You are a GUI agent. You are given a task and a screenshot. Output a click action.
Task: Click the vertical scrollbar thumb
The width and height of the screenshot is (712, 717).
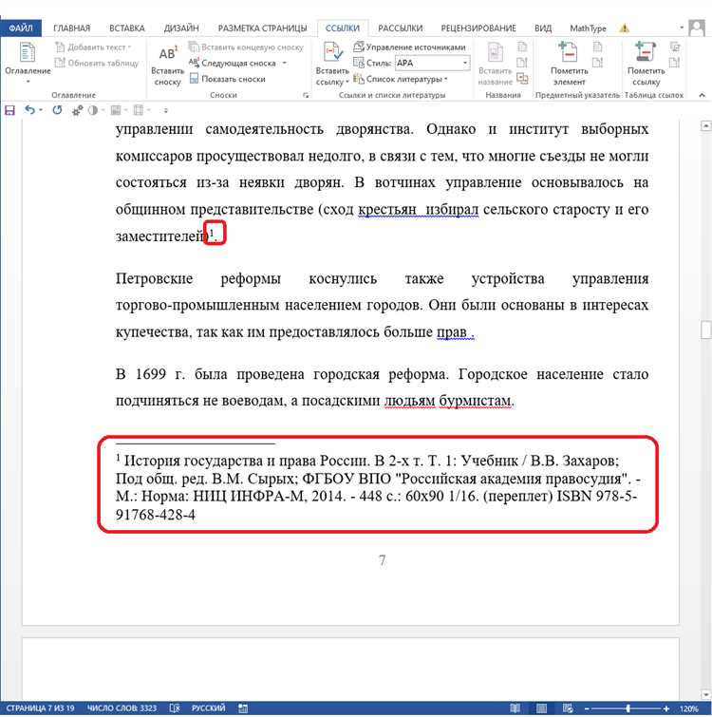[x=706, y=330]
